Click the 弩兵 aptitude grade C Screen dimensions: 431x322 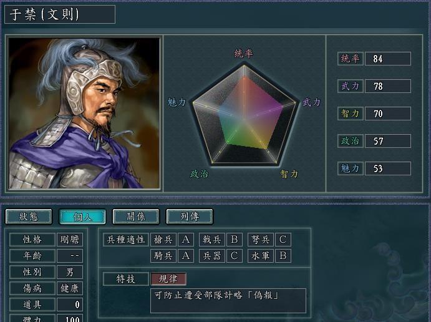283,240
